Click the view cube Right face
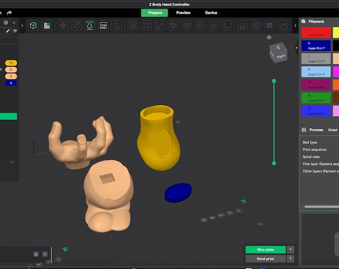Viewport: 339px width, 269px height. [281, 56]
